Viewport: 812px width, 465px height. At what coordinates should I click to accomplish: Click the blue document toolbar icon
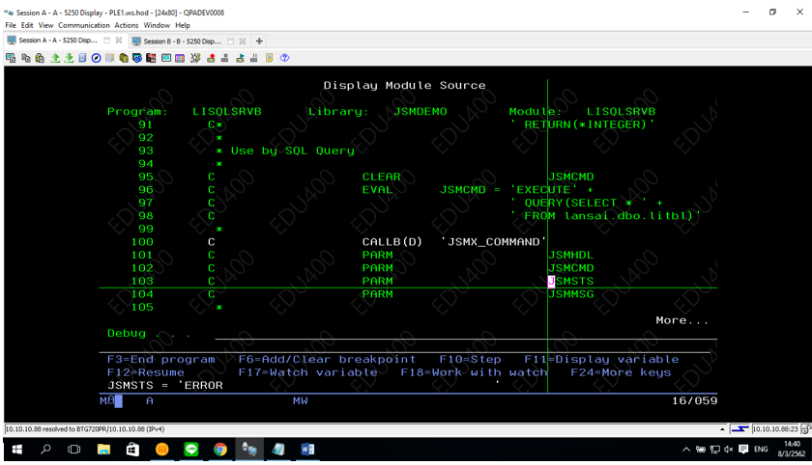click(x=82, y=58)
